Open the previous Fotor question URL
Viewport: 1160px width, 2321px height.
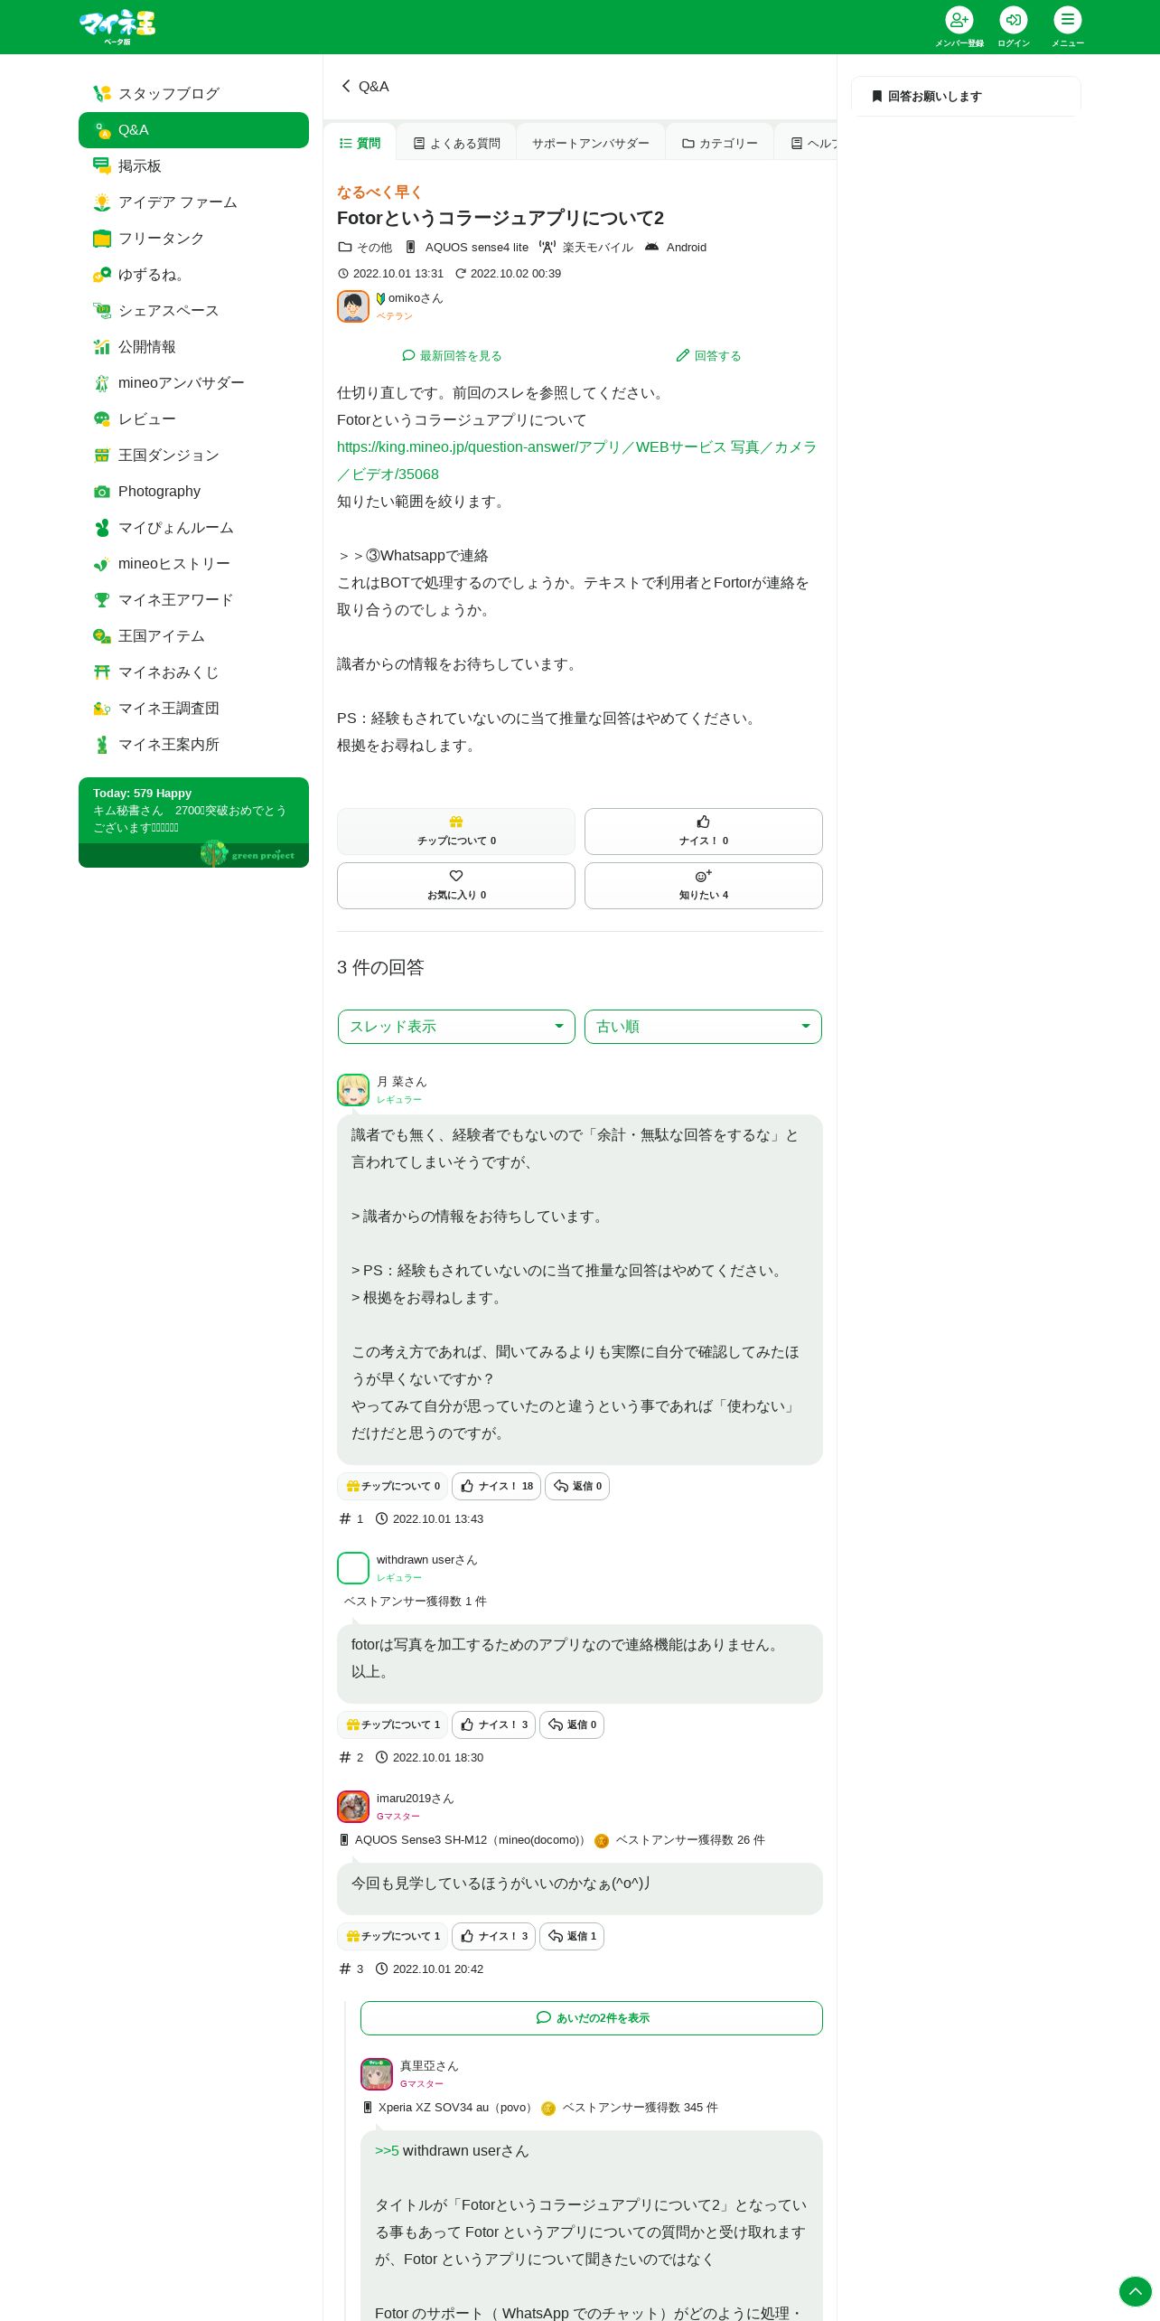pyautogui.click(x=576, y=460)
